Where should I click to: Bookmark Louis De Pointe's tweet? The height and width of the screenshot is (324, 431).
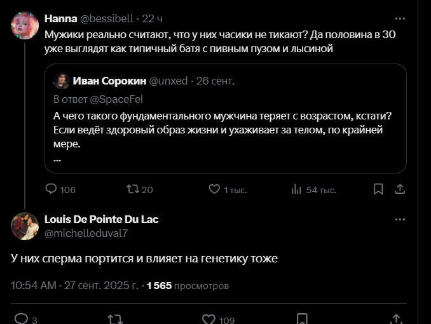tap(303, 319)
